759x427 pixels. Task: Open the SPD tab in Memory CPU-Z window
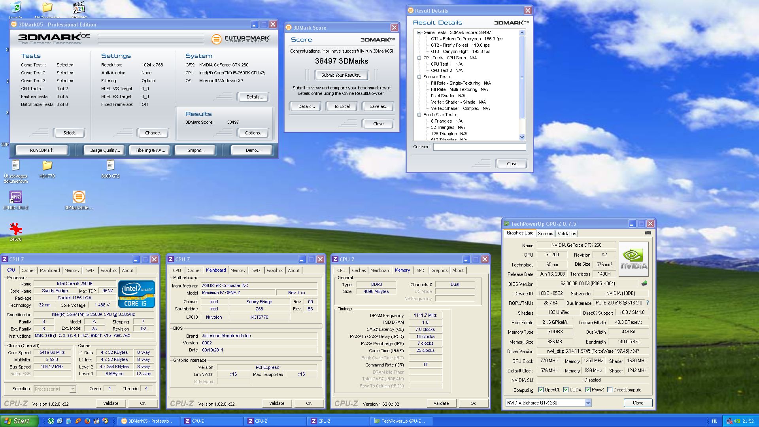(x=420, y=270)
